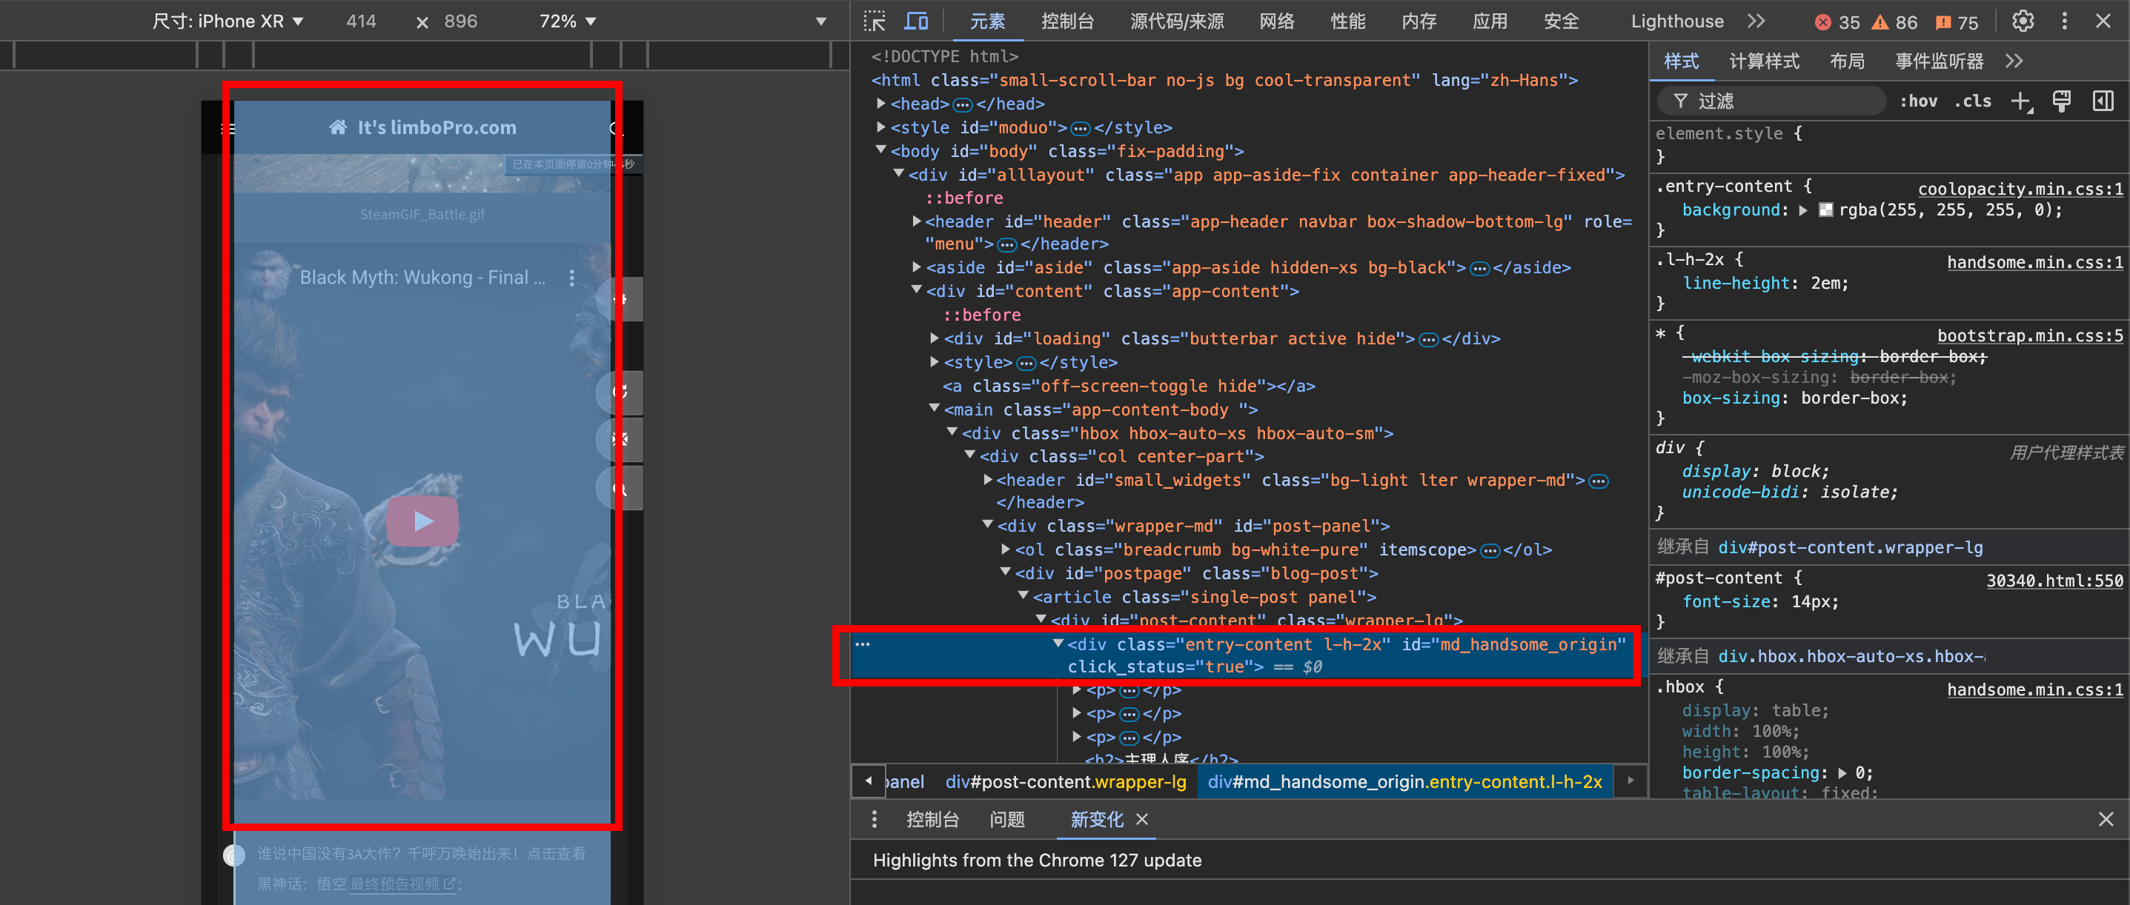Open the 应用 tab
The height and width of the screenshot is (905, 2130).
(1490, 21)
